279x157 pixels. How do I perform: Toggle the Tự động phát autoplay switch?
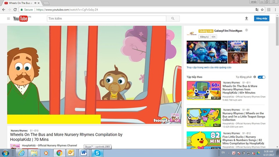coord(262,77)
